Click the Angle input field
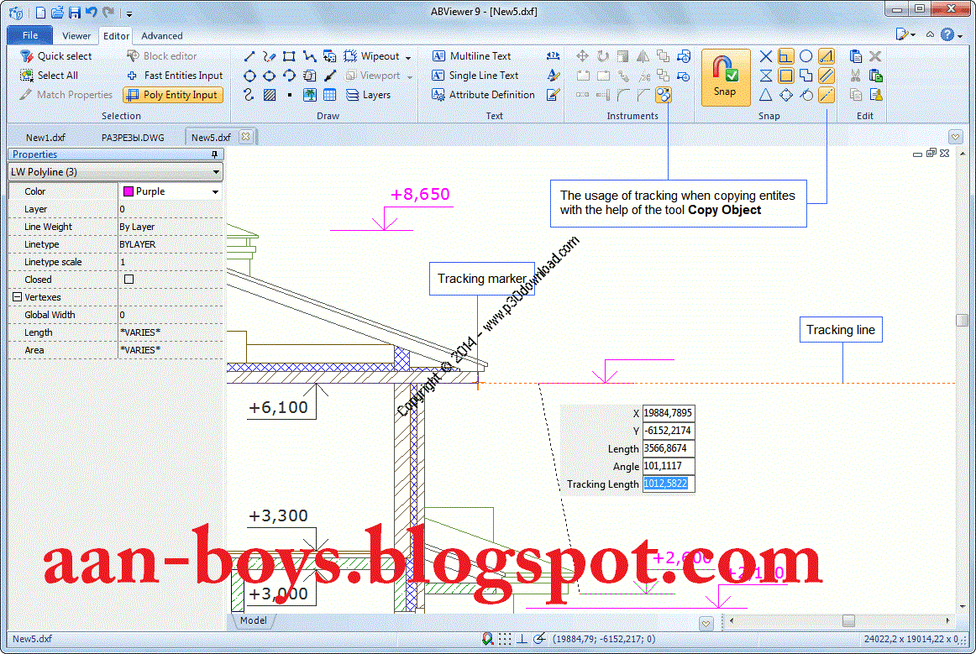 tap(668, 466)
